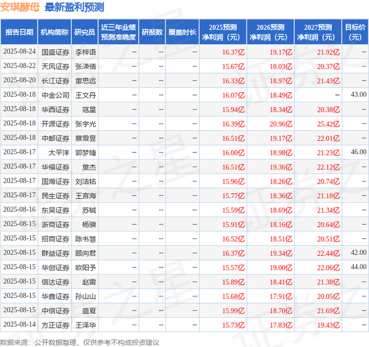Click 21.92亿 in 国盛证券 row
Viewport: 369px width, 347px height.
click(328, 52)
